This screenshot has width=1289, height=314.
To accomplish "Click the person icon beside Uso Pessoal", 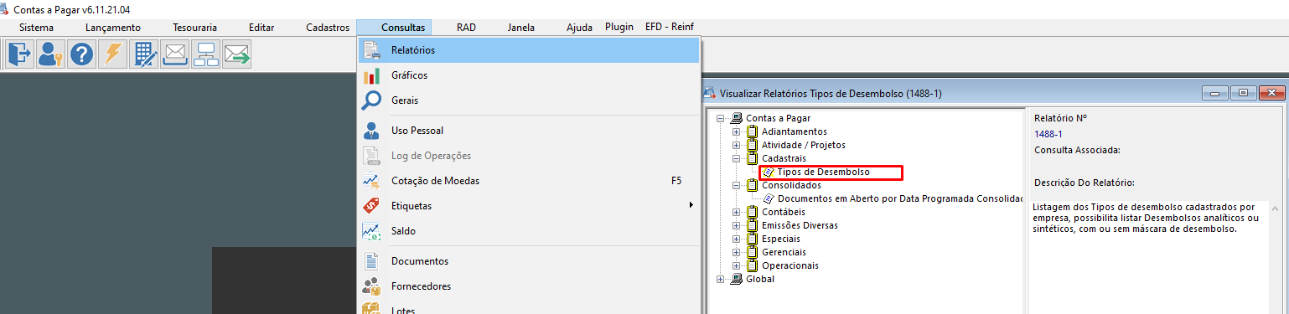I will [x=371, y=131].
